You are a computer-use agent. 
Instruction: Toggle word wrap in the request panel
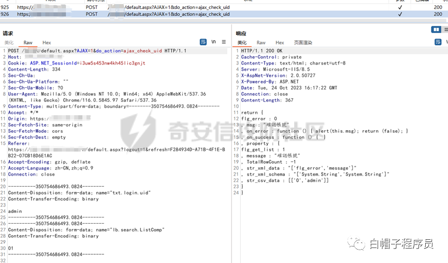(x=203, y=42)
